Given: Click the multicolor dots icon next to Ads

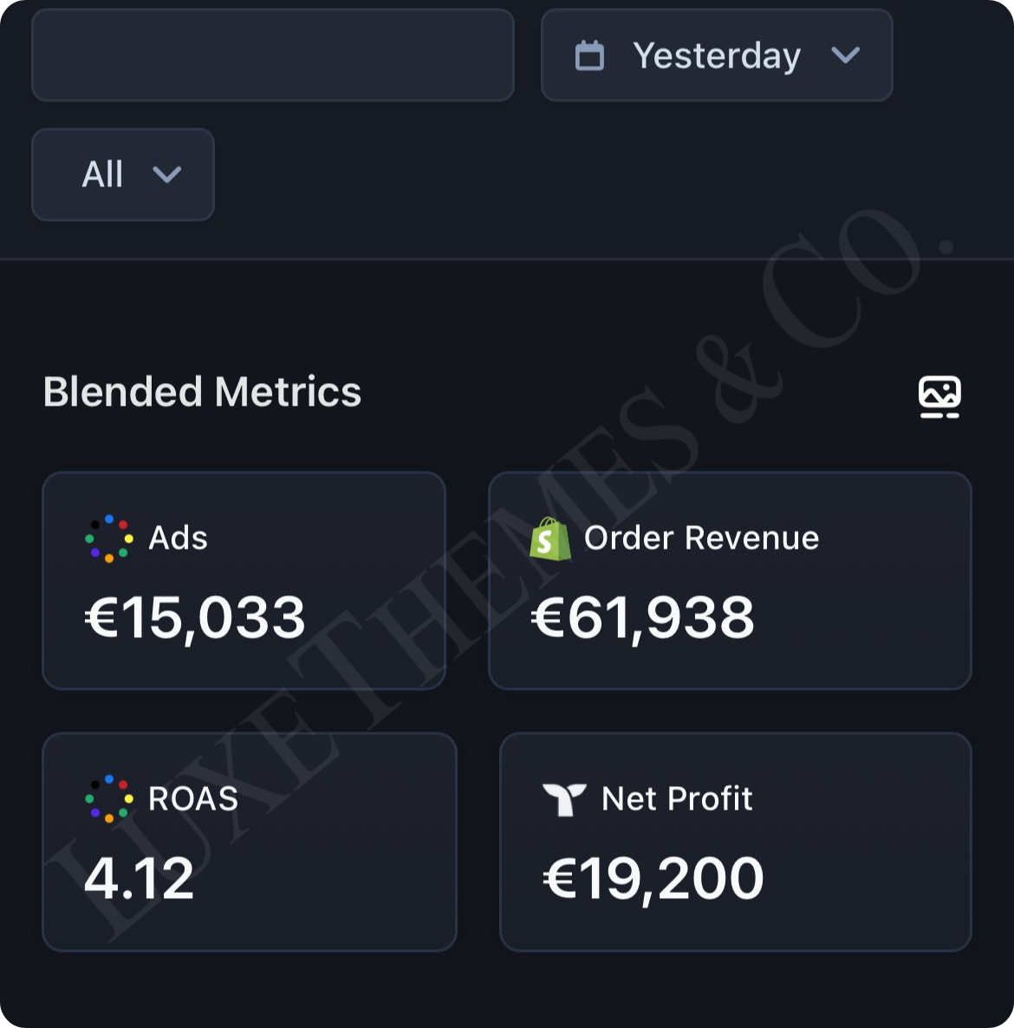Looking at the screenshot, I should [108, 538].
